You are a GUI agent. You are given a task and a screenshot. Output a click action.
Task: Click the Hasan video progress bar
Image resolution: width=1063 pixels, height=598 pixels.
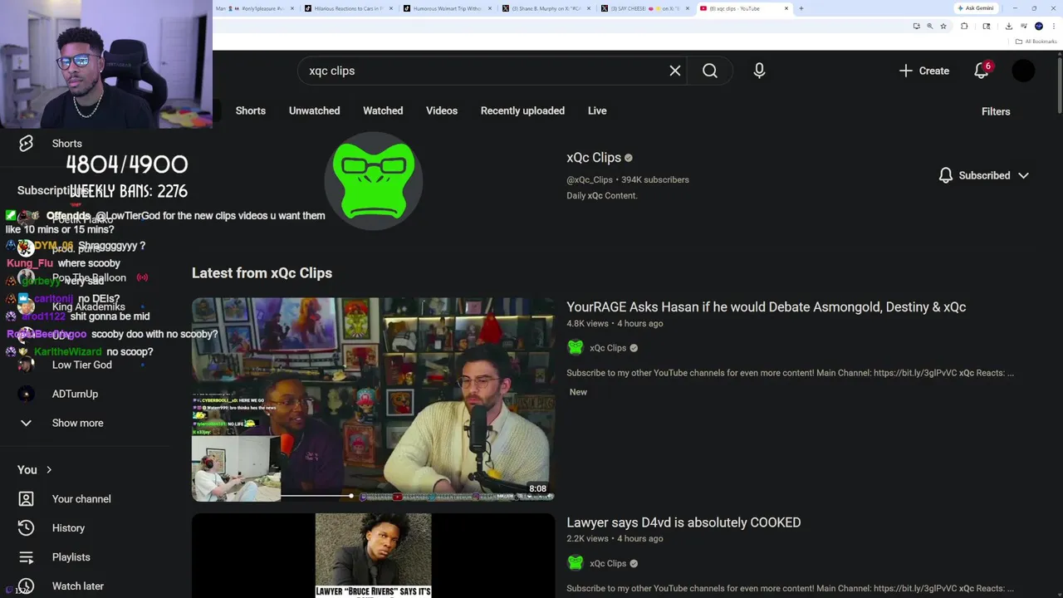coord(374,497)
